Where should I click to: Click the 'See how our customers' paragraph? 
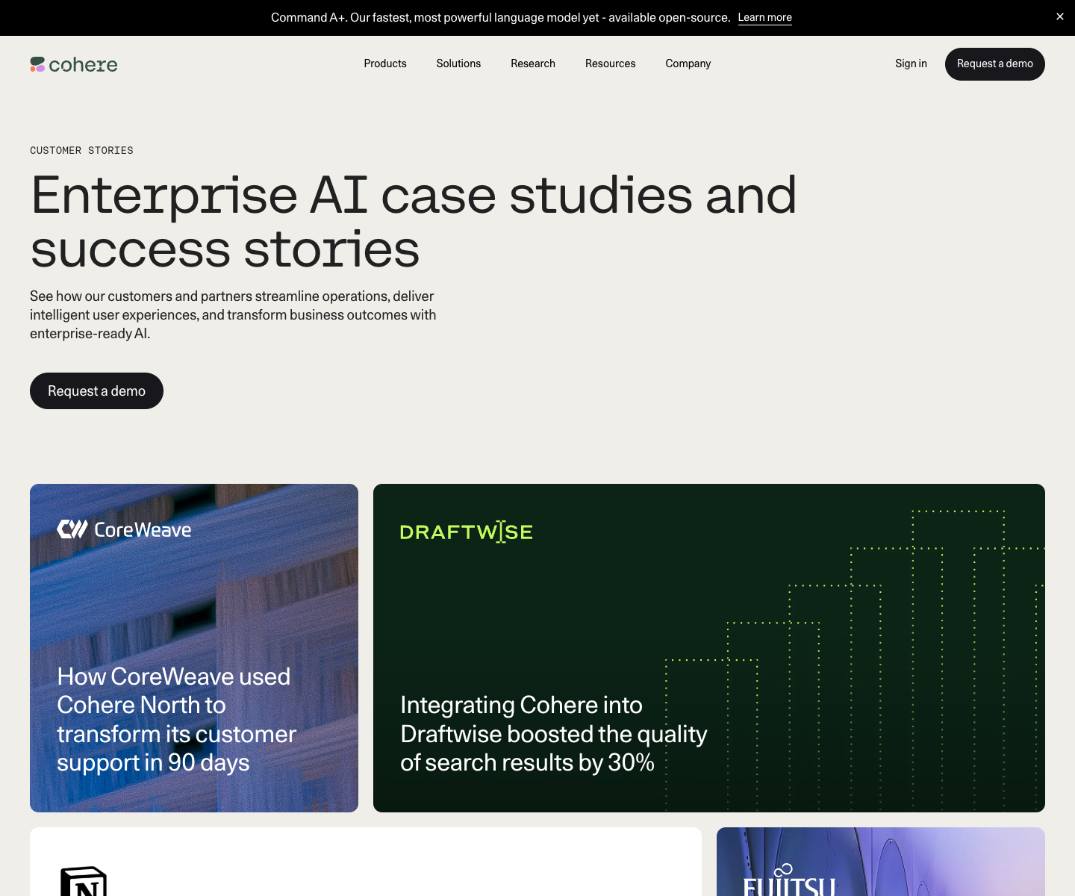coord(233,315)
